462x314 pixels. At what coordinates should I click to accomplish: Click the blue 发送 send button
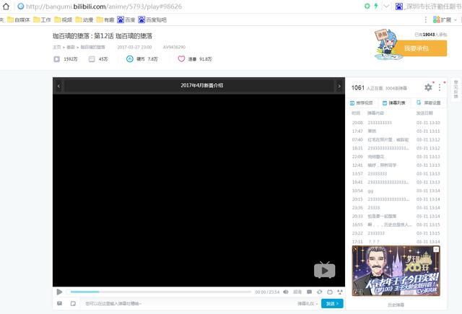pos(332,303)
